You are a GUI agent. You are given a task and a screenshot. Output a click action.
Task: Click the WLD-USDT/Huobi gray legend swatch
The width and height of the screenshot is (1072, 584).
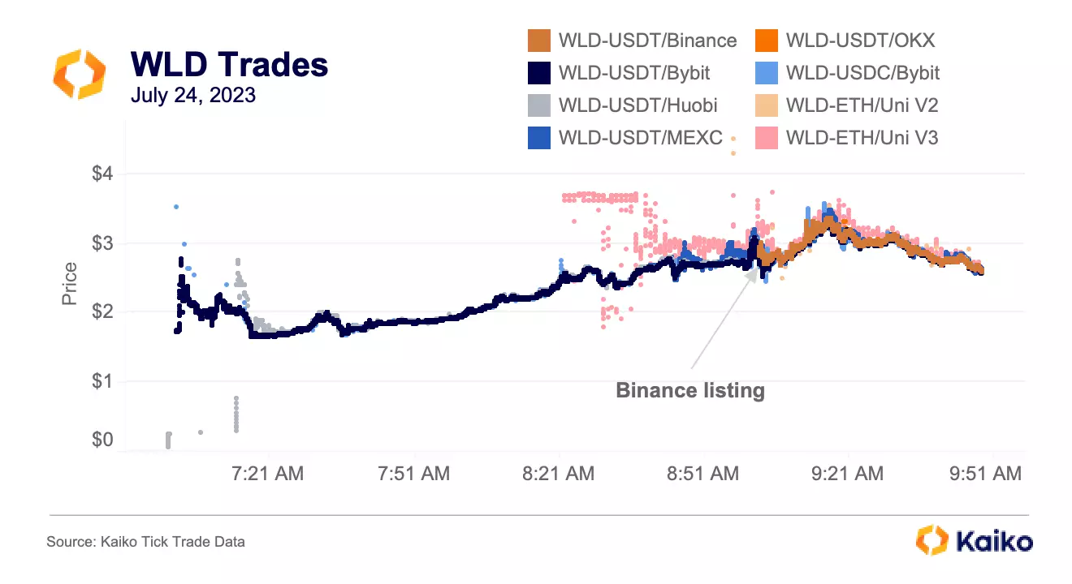[539, 105]
